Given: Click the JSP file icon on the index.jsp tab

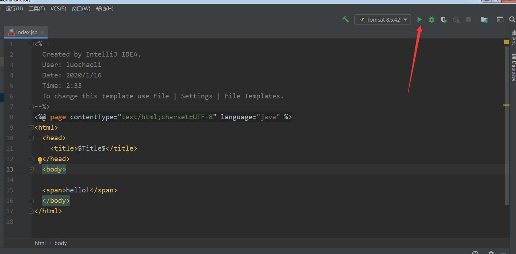Looking at the screenshot, I should 11,32.
